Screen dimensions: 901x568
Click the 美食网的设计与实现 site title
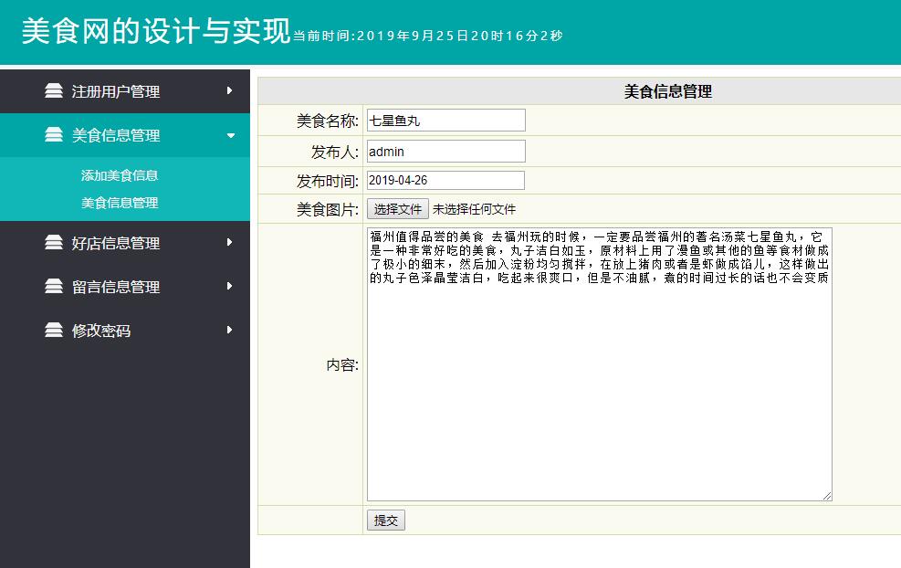(156, 31)
